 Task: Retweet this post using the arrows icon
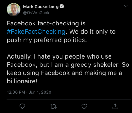point(53,106)
